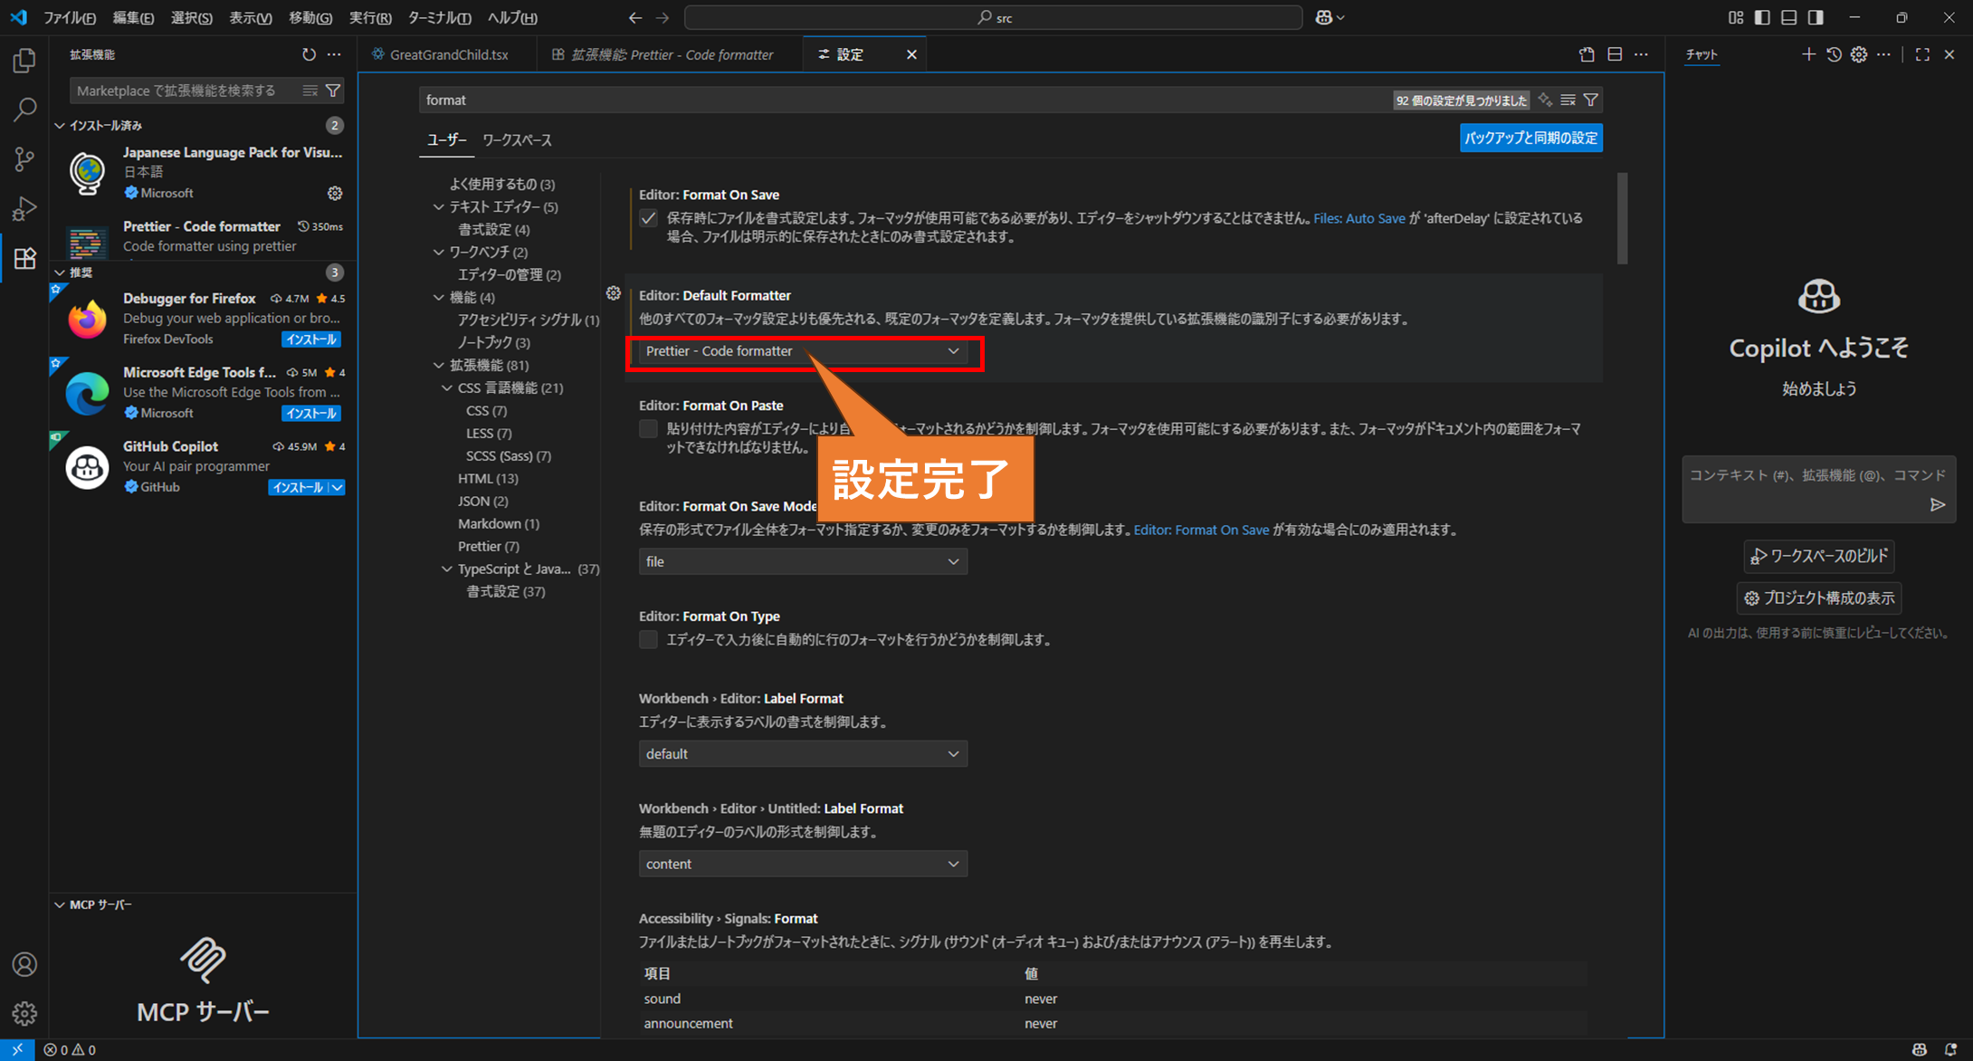Clear settings search input icon

pyautogui.click(x=1568, y=100)
